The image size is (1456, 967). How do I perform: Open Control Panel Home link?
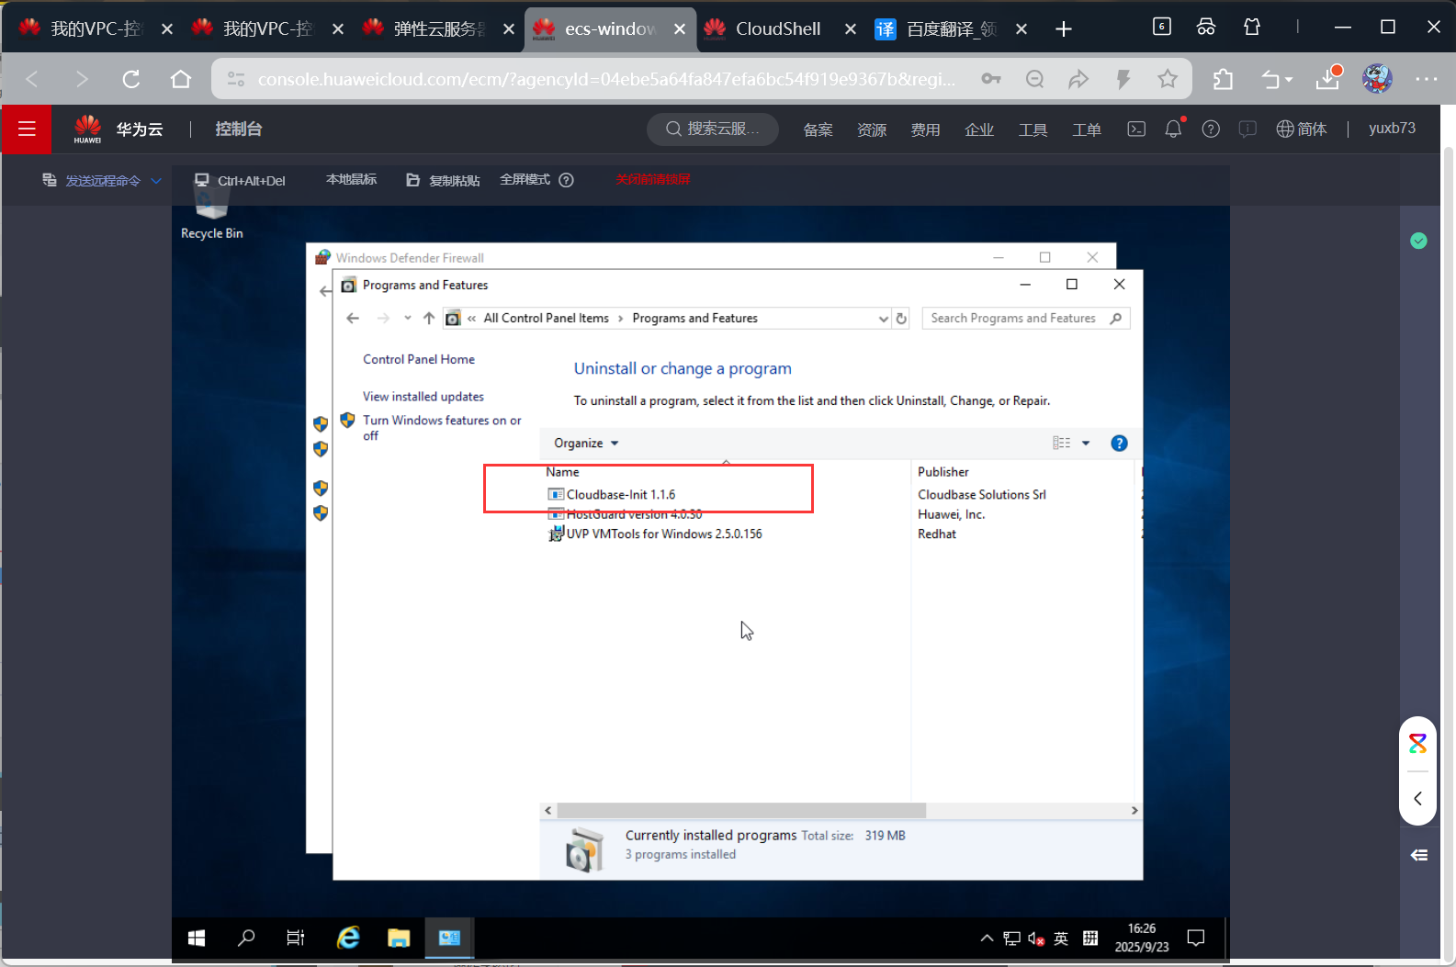tap(418, 359)
